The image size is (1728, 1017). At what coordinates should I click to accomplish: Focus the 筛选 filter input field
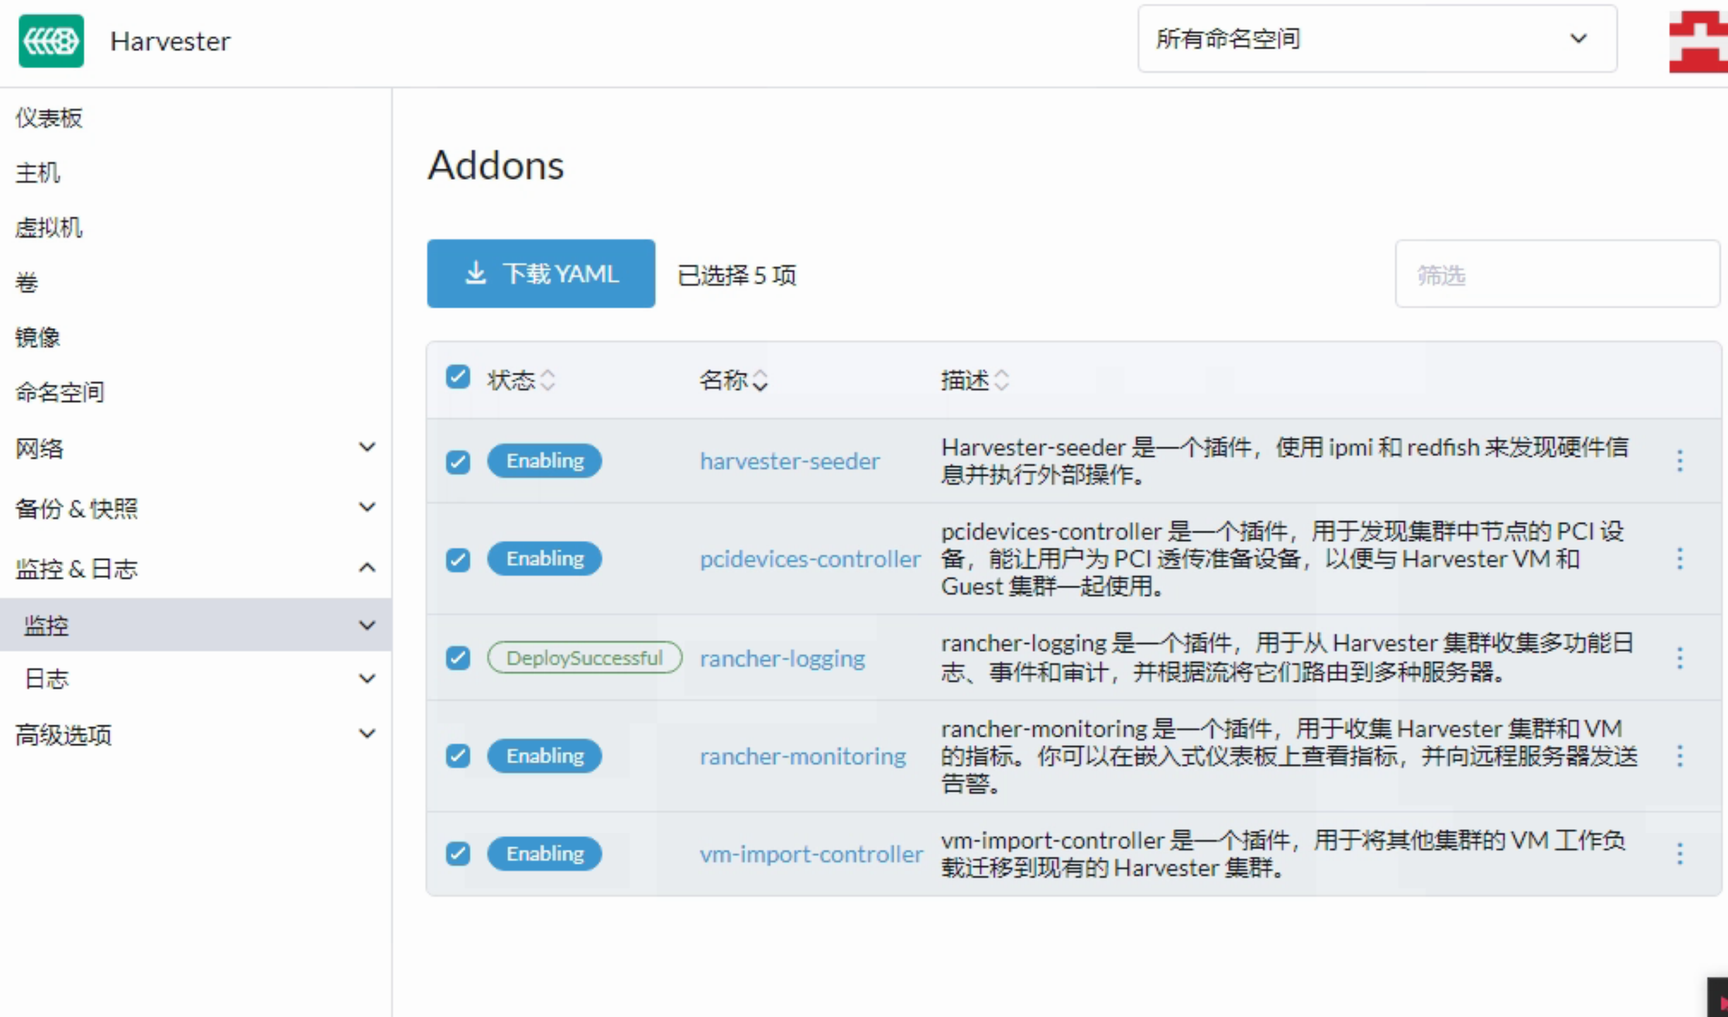pos(1557,274)
